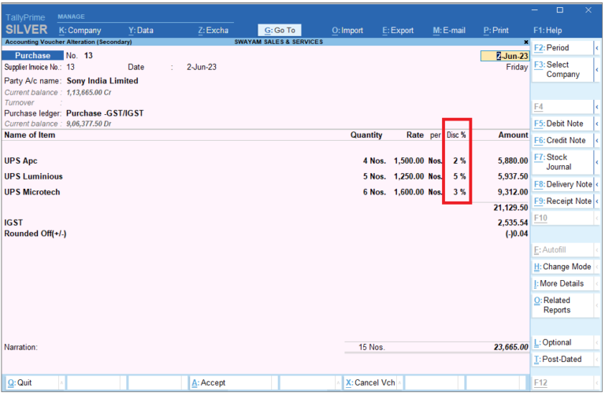Minimize the TallyPrime window

coord(534,10)
